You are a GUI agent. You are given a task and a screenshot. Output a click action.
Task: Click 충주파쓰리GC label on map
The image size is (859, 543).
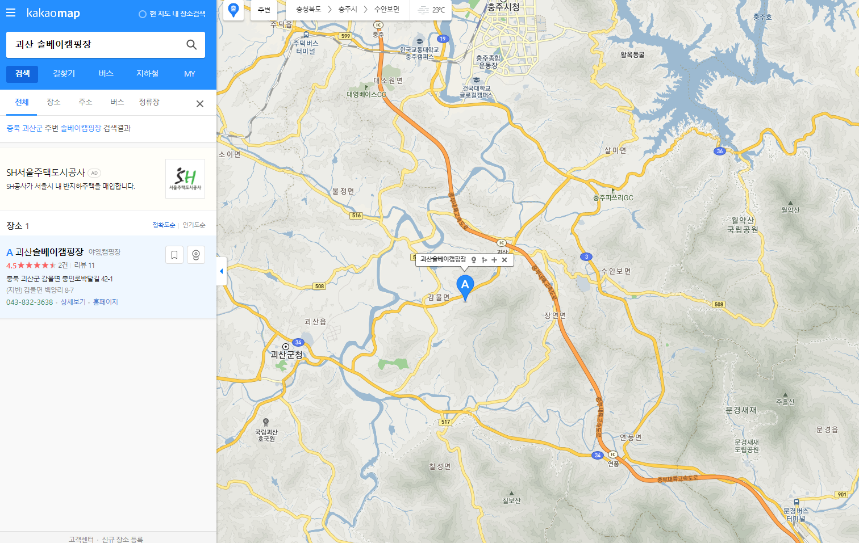click(613, 198)
